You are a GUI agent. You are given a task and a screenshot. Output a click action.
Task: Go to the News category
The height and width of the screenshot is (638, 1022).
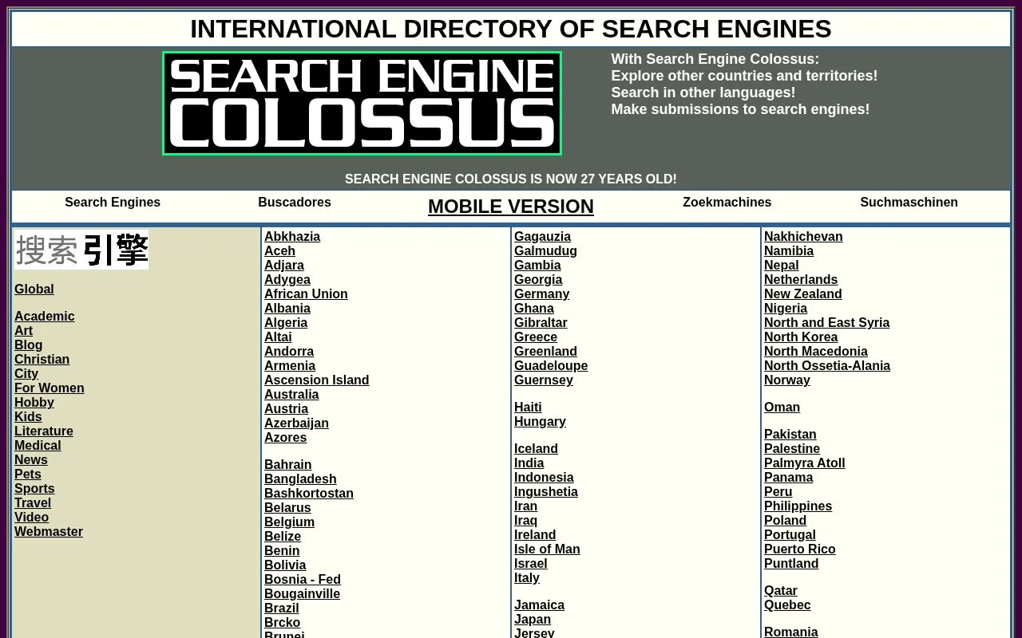point(31,460)
